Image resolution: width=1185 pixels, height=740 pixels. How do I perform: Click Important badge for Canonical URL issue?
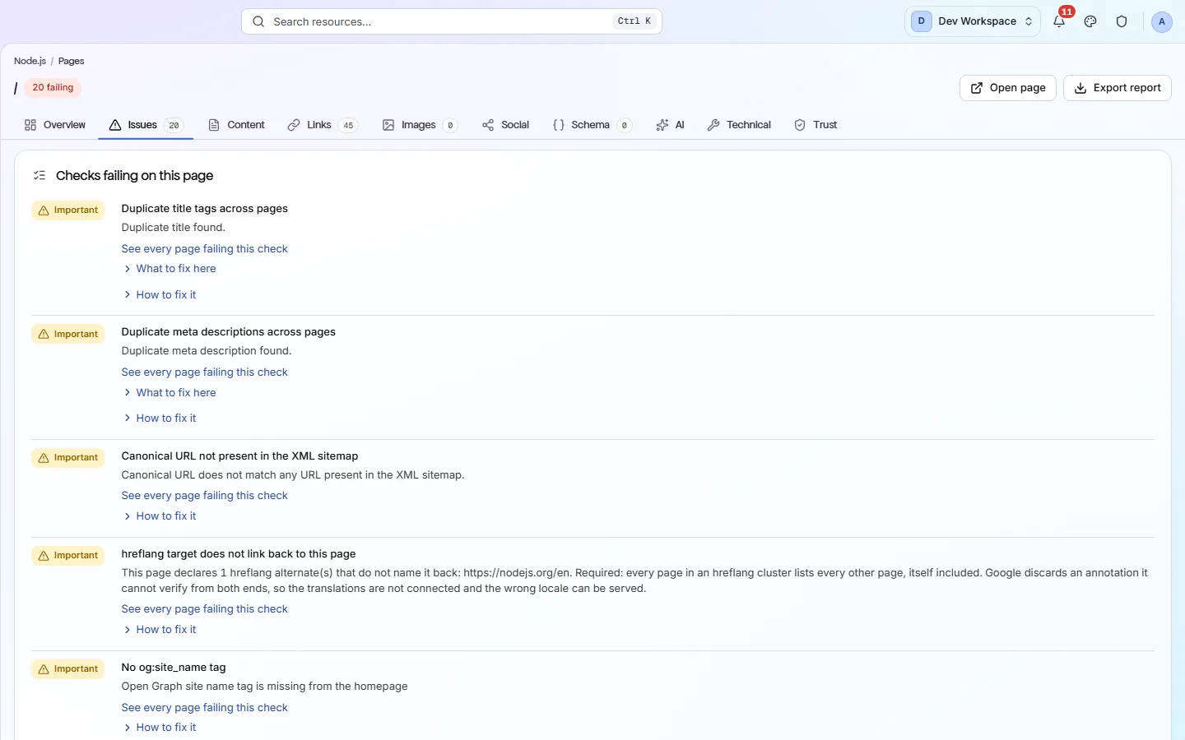click(68, 458)
